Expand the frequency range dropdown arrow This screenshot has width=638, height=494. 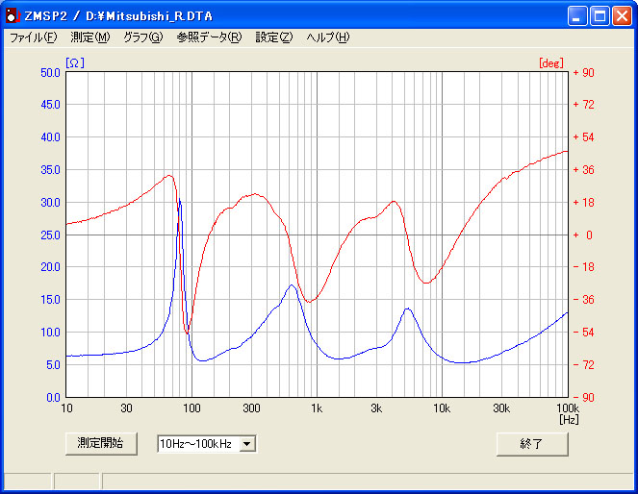pyautogui.click(x=247, y=444)
